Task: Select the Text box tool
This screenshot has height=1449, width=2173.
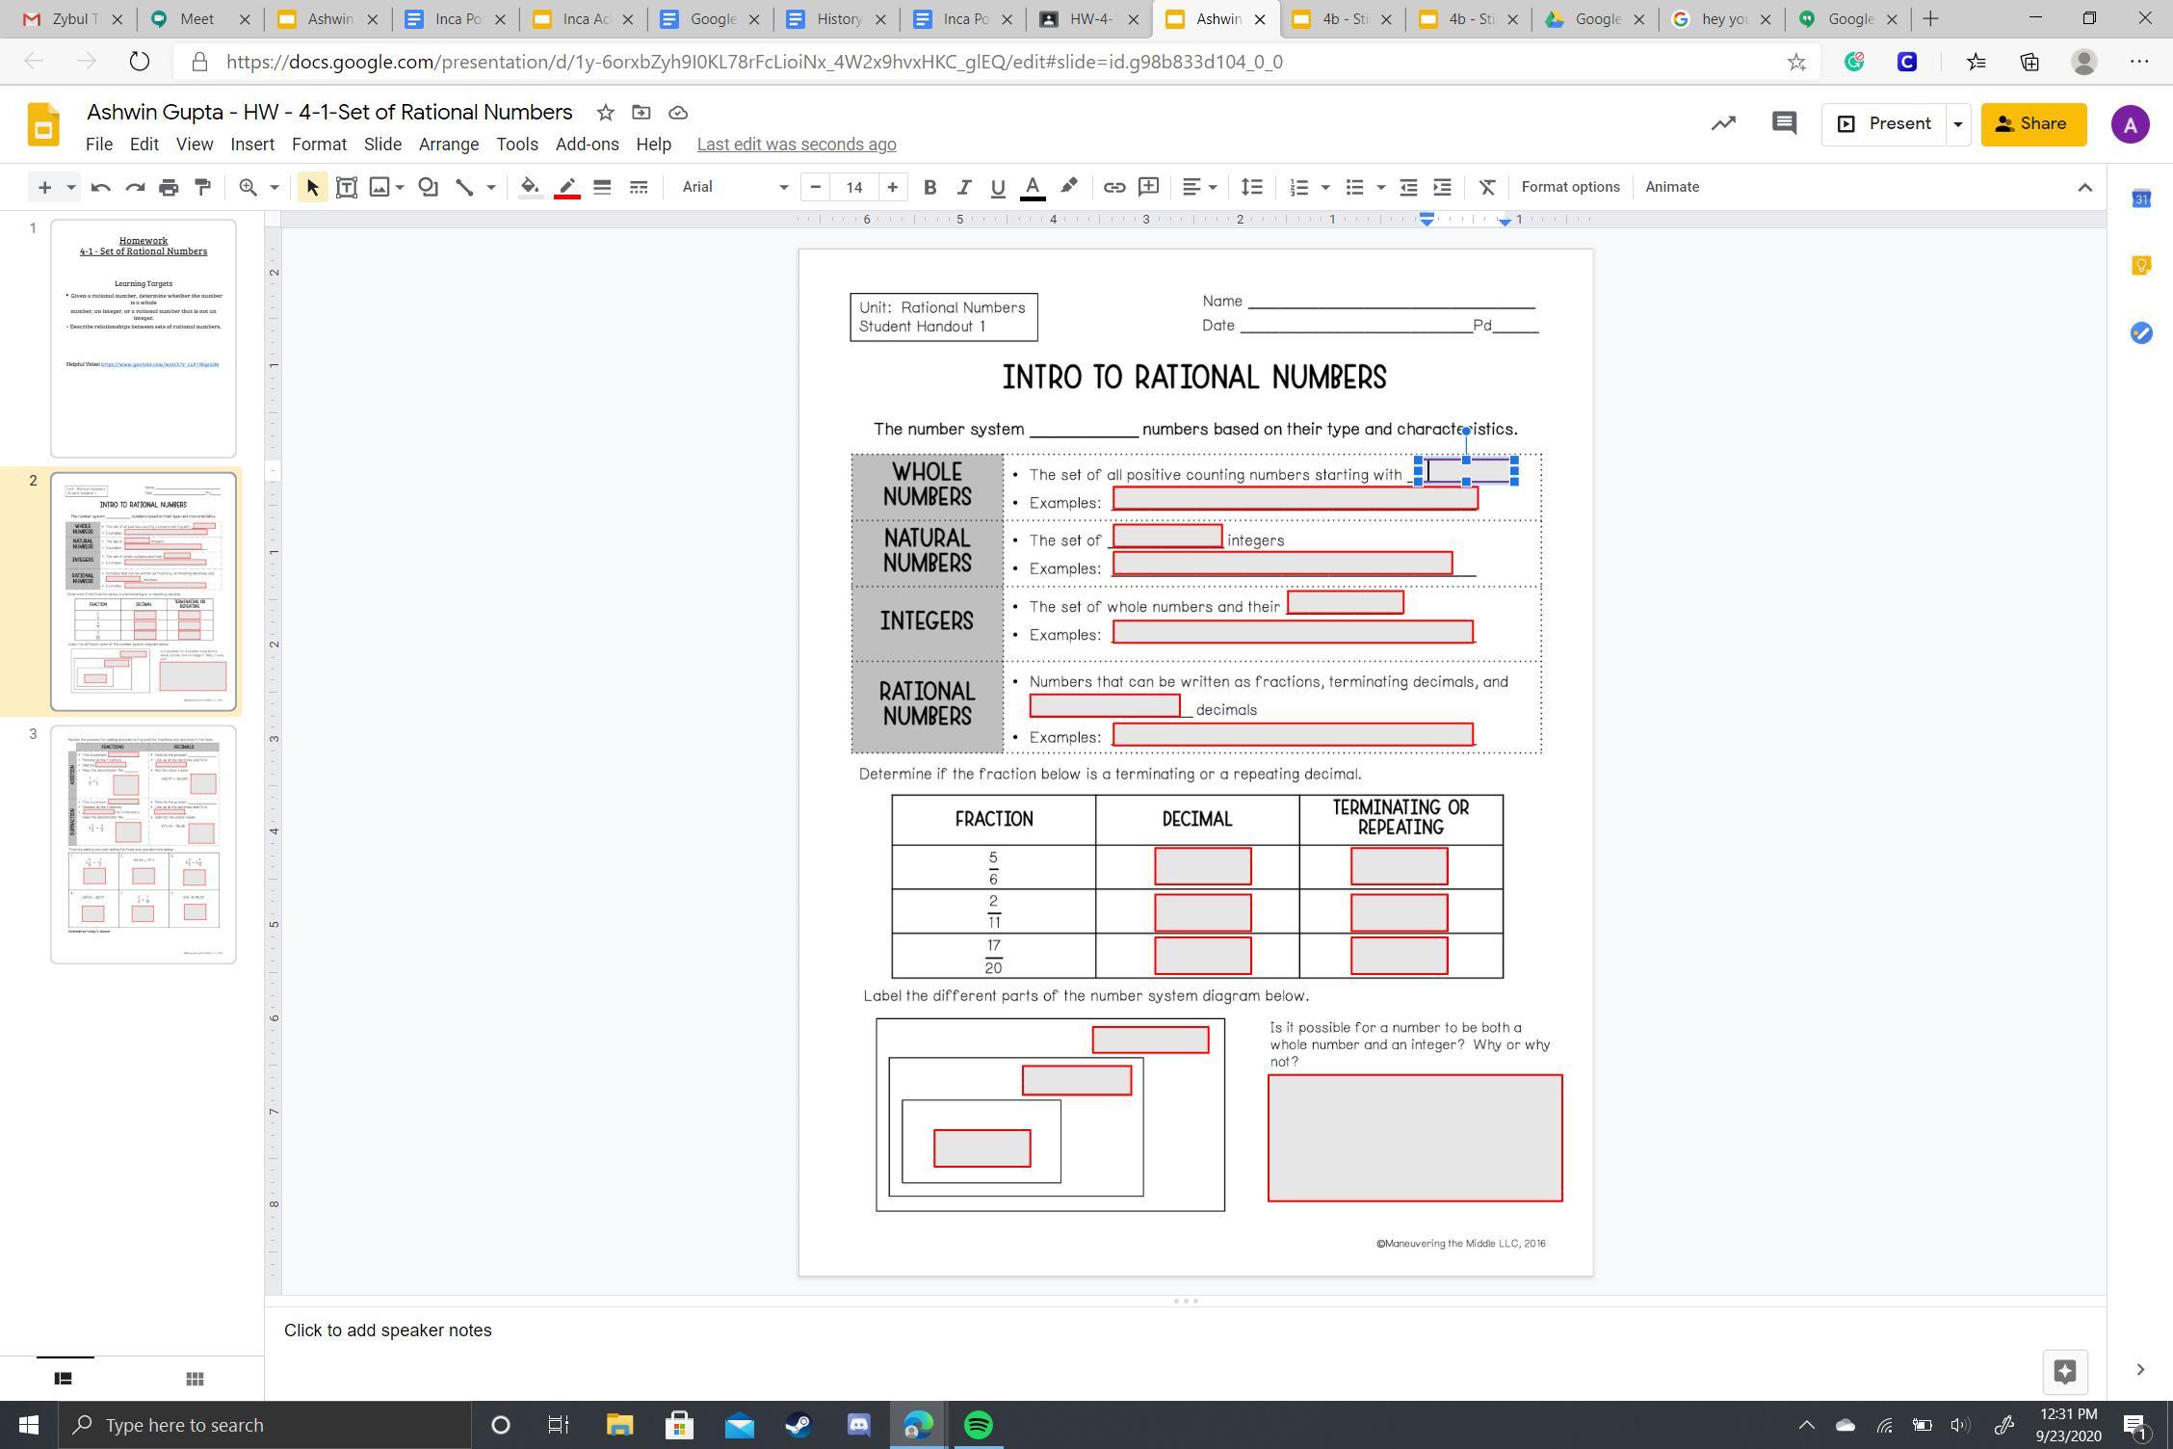Action: point(347,187)
